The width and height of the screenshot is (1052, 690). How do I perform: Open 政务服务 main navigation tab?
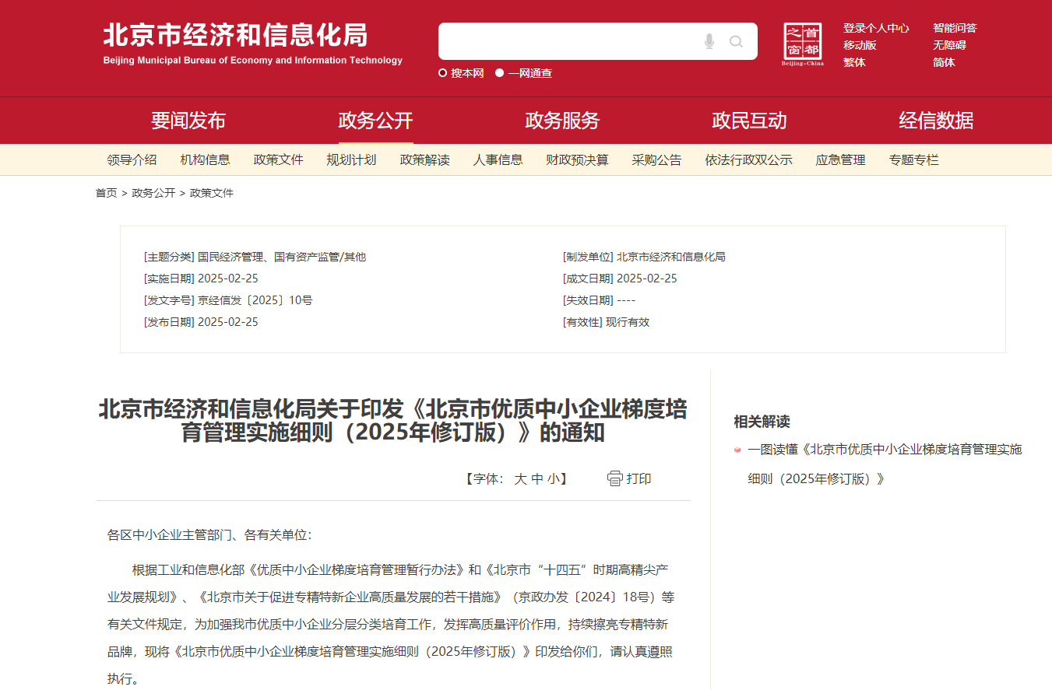click(x=562, y=121)
